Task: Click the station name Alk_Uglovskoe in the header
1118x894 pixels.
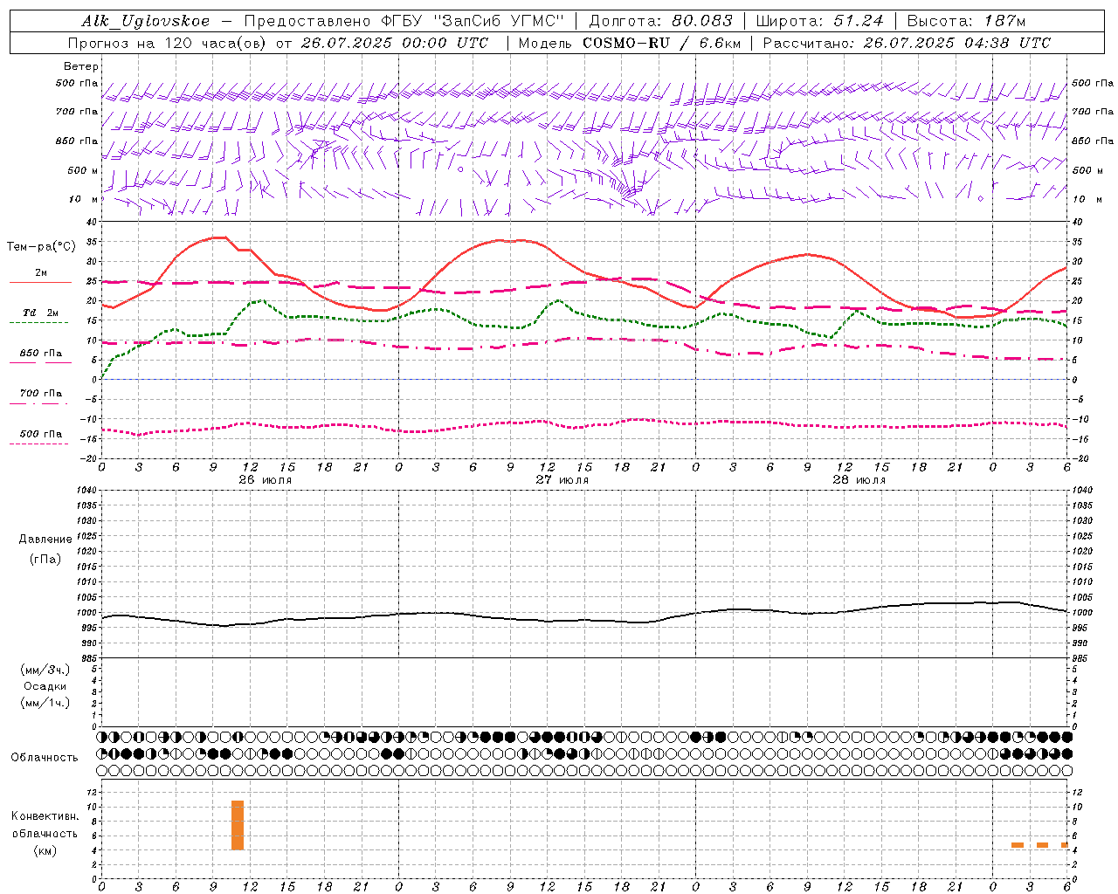Action: click(146, 21)
